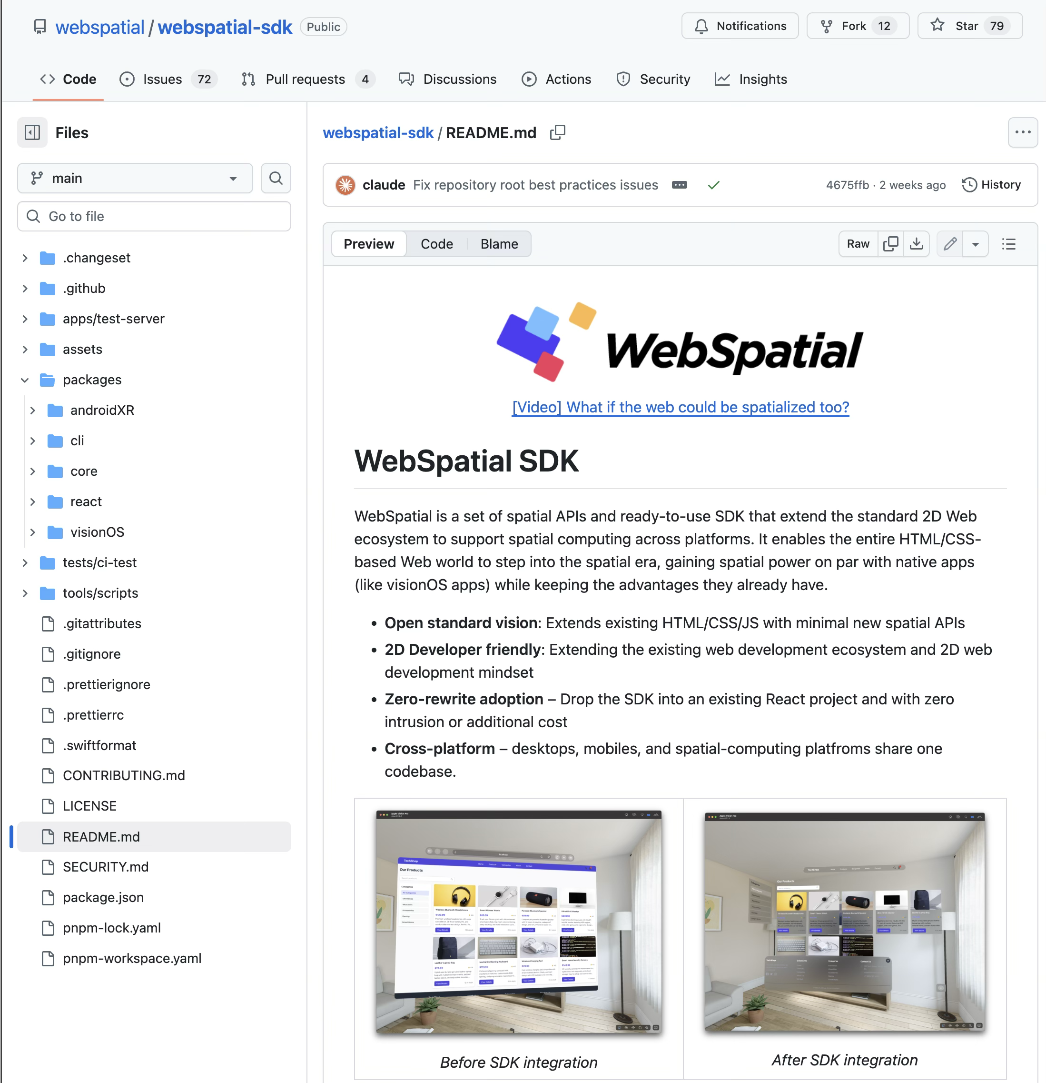Open the main branch selector
The height and width of the screenshot is (1083, 1046).
point(134,178)
